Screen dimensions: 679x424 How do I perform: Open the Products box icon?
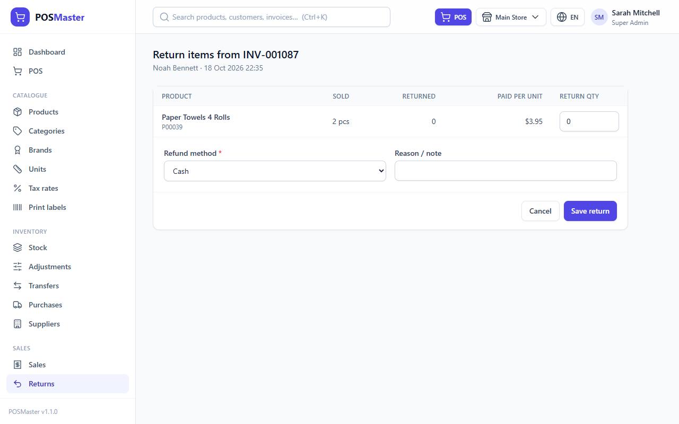[x=18, y=112]
